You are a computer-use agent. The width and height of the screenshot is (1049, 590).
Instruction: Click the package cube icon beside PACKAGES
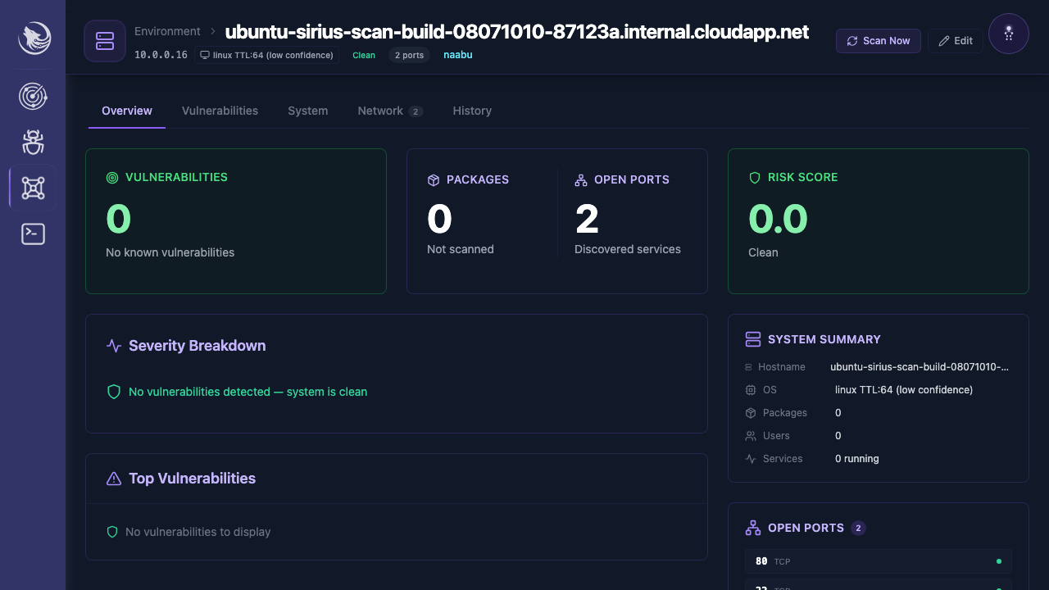pyautogui.click(x=434, y=179)
